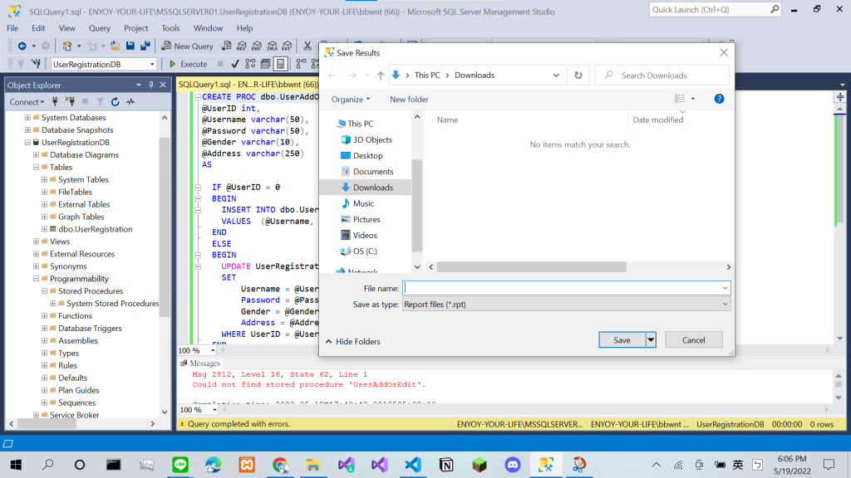Click the File name input field
Viewport: 851px width, 478px height.
[x=567, y=288]
